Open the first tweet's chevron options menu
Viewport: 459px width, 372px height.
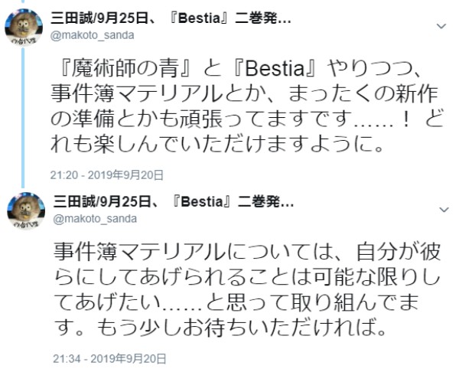click(441, 26)
